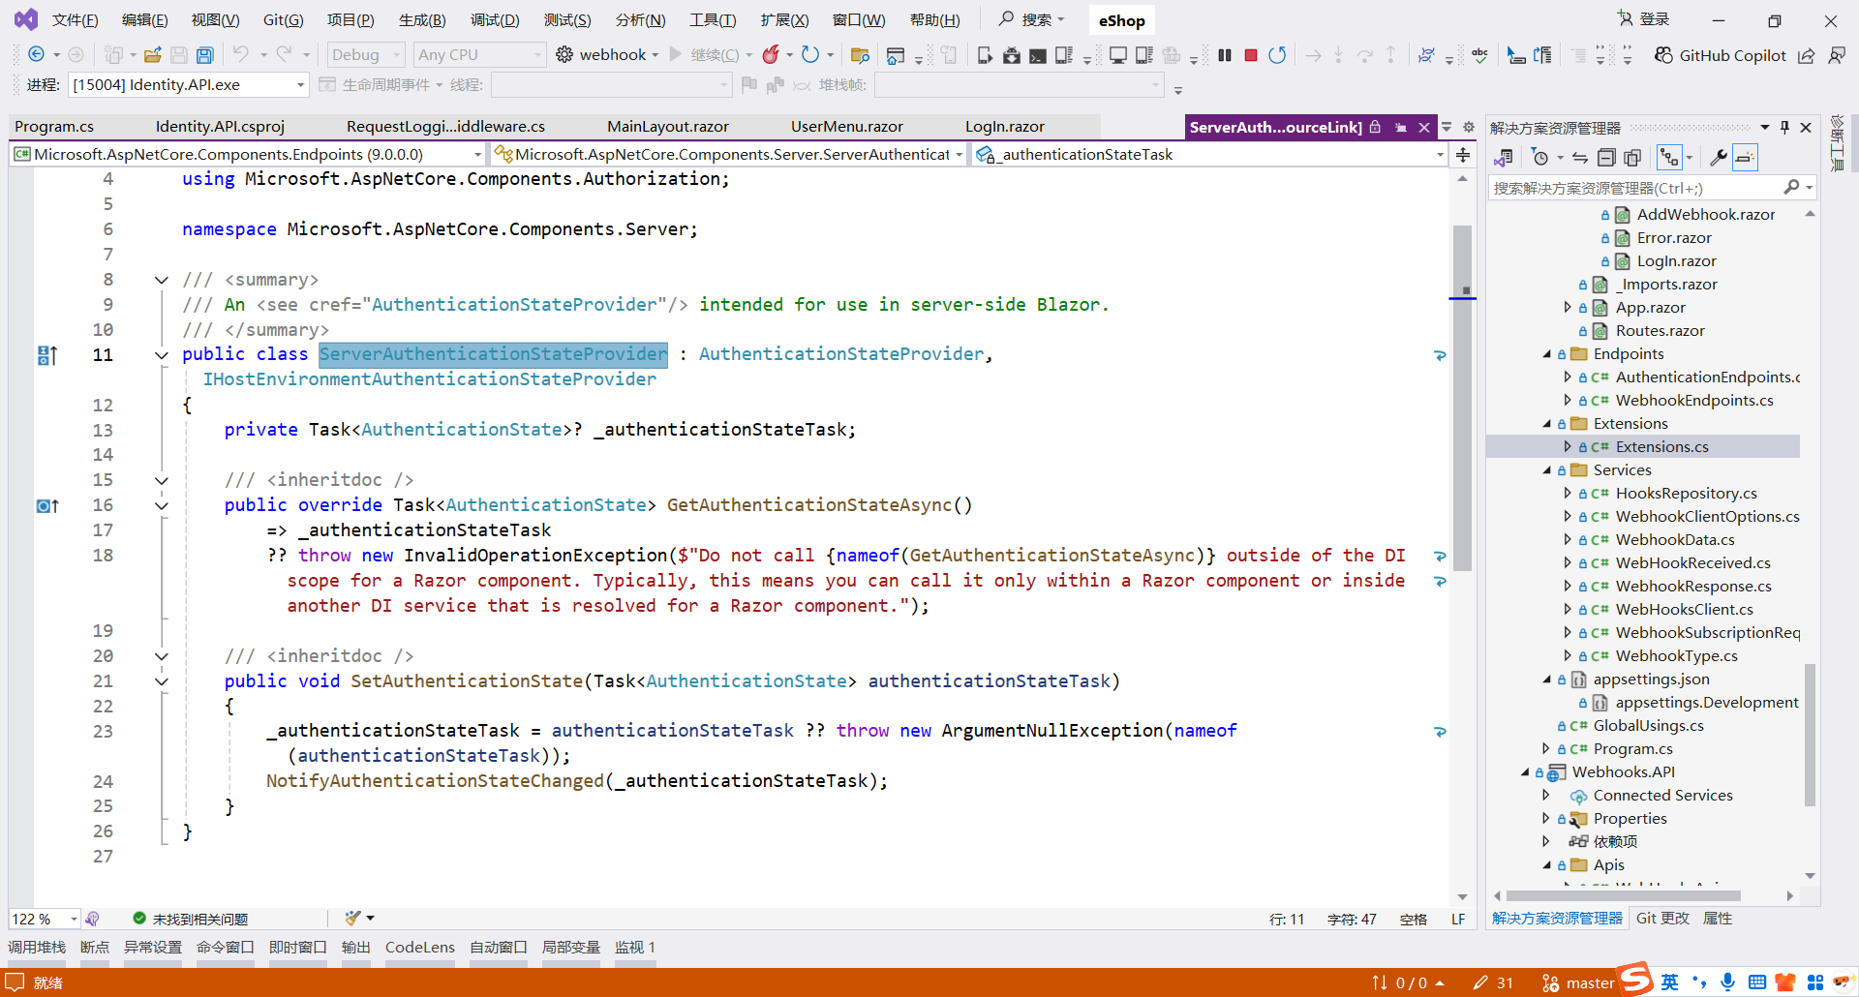Click the editor tab settings gear icon

pyautogui.click(x=1469, y=127)
